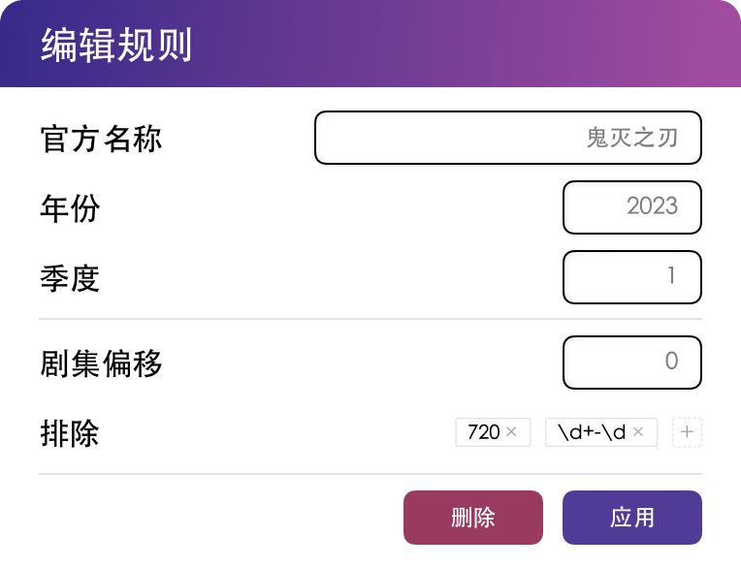Apply changes with the 应用 button
741x568 pixels.
[x=631, y=518]
